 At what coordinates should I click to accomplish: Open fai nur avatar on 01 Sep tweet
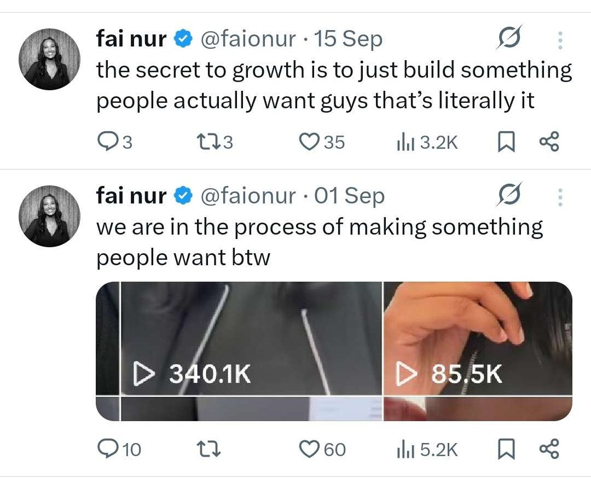(49, 216)
